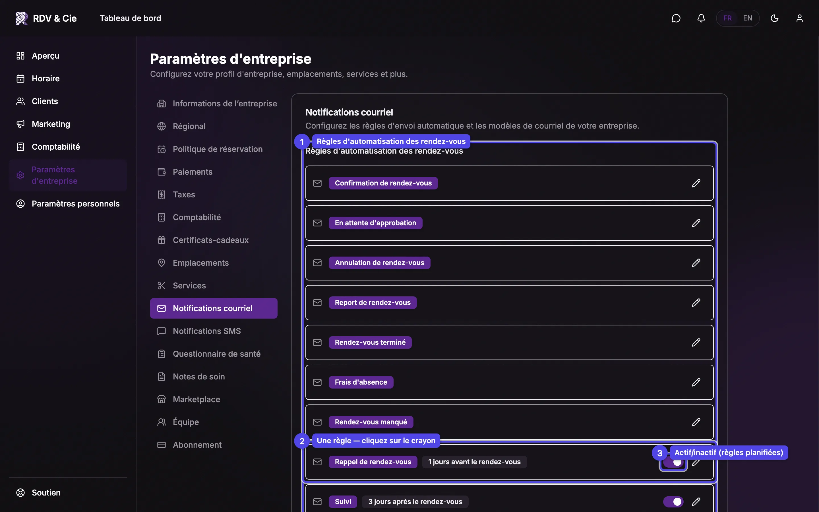Edit the Frais d'absence rule
Image resolution: width=819 pixels, height=512 pixels.
(696, 382)
